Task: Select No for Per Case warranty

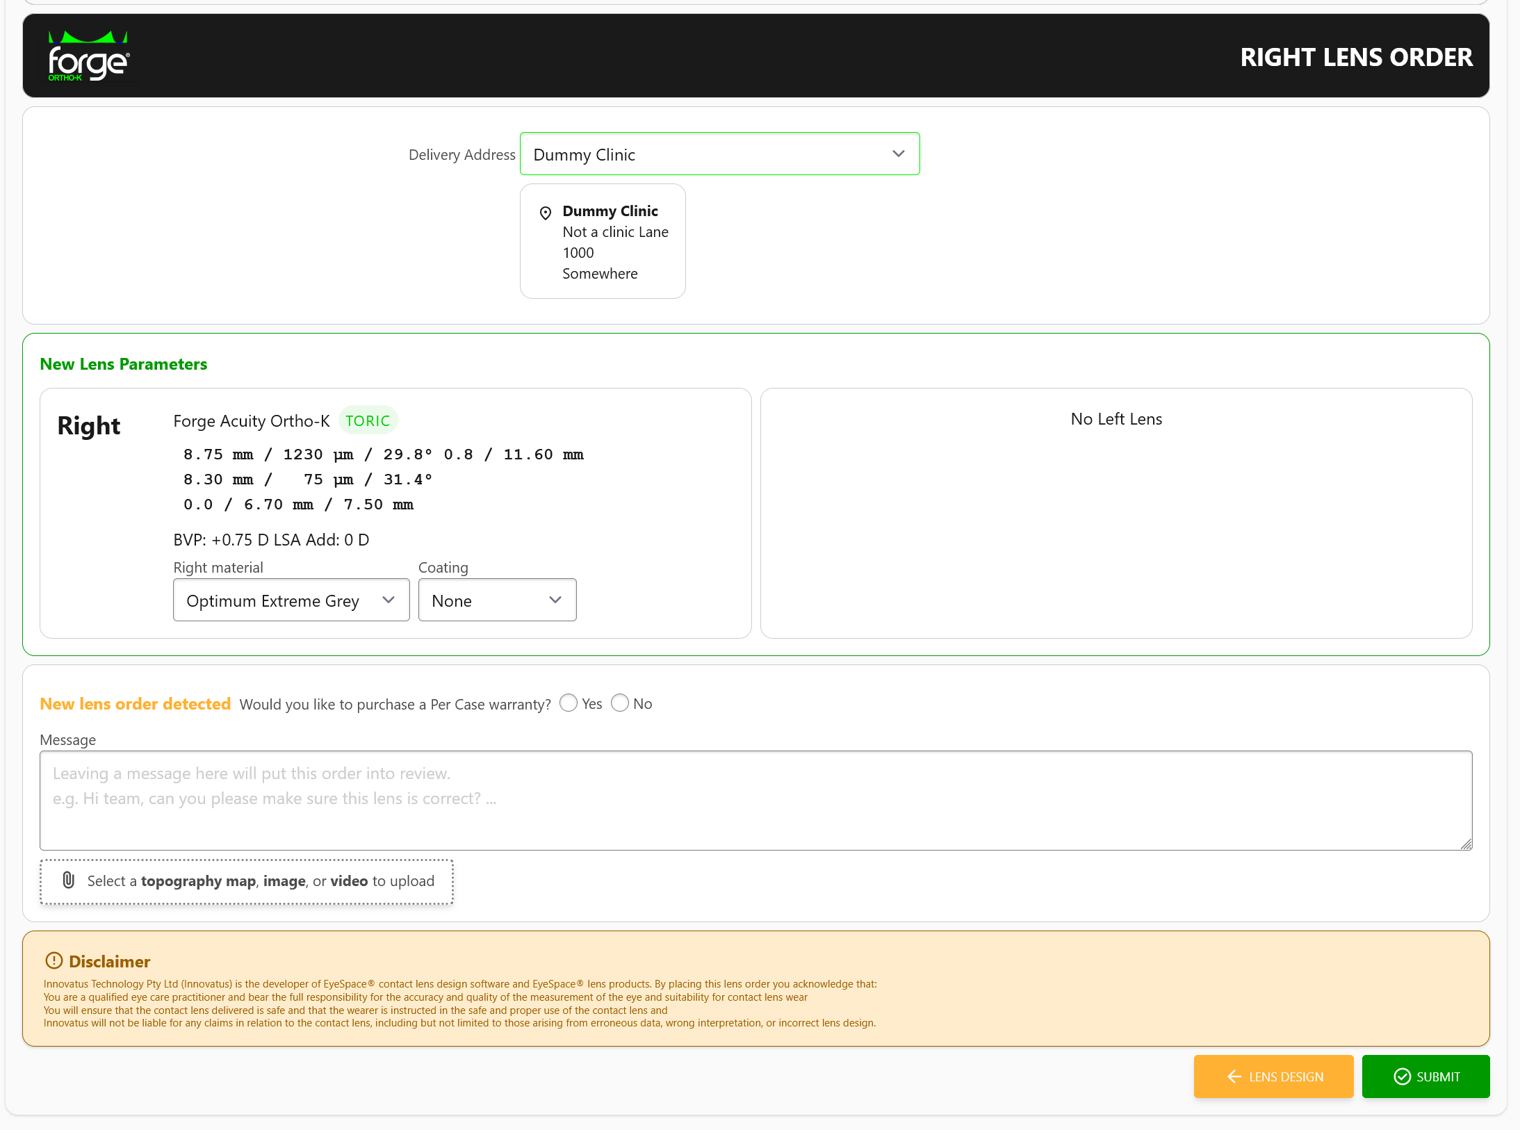Action: coord(620,703)
